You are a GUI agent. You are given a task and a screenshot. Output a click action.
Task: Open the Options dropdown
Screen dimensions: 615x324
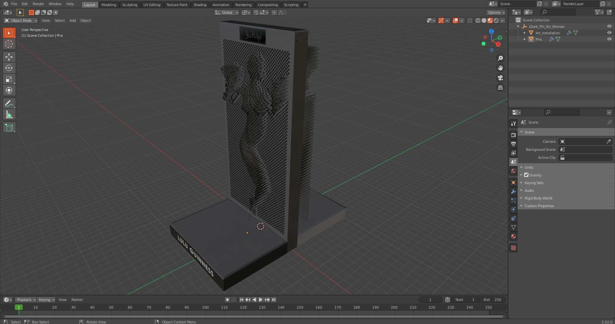pyautogui.click(x=496, y=12)
